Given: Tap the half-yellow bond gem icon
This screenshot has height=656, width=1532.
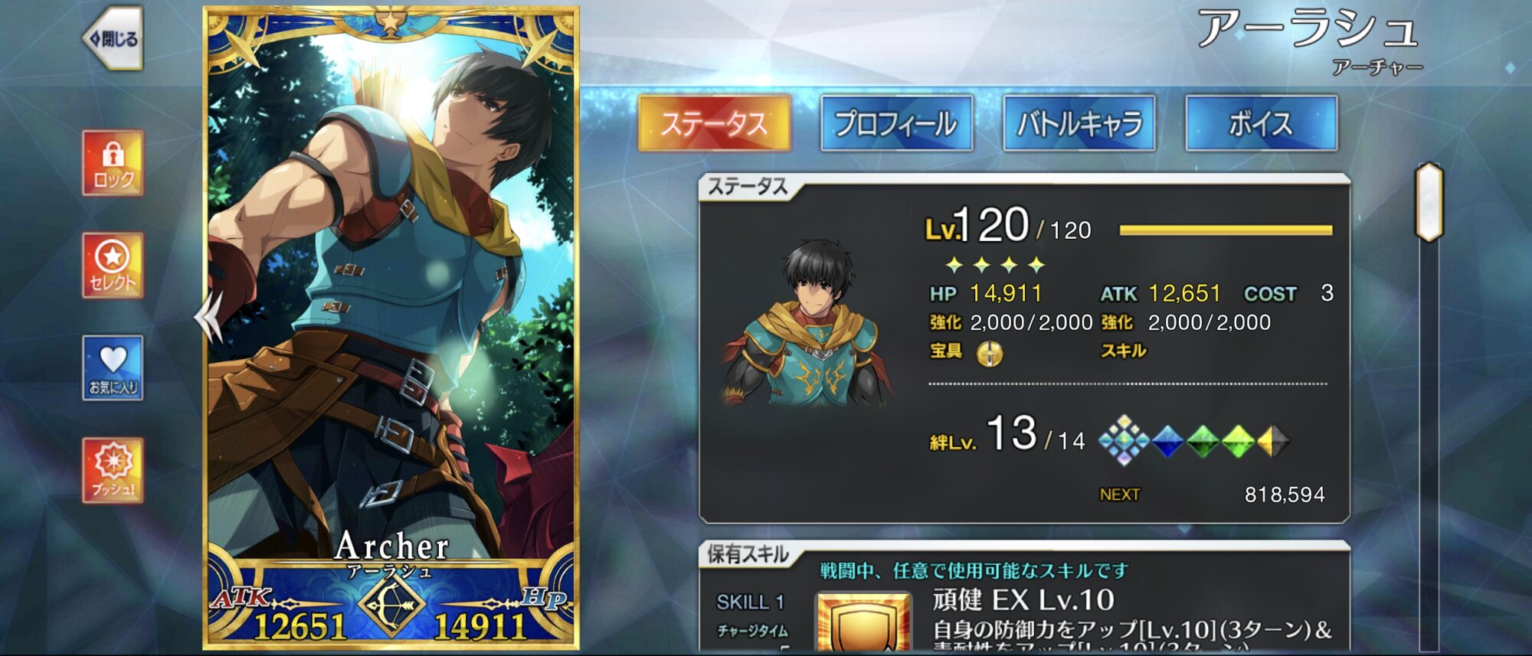Looking at the screenshot, I should click(1273, 441).
